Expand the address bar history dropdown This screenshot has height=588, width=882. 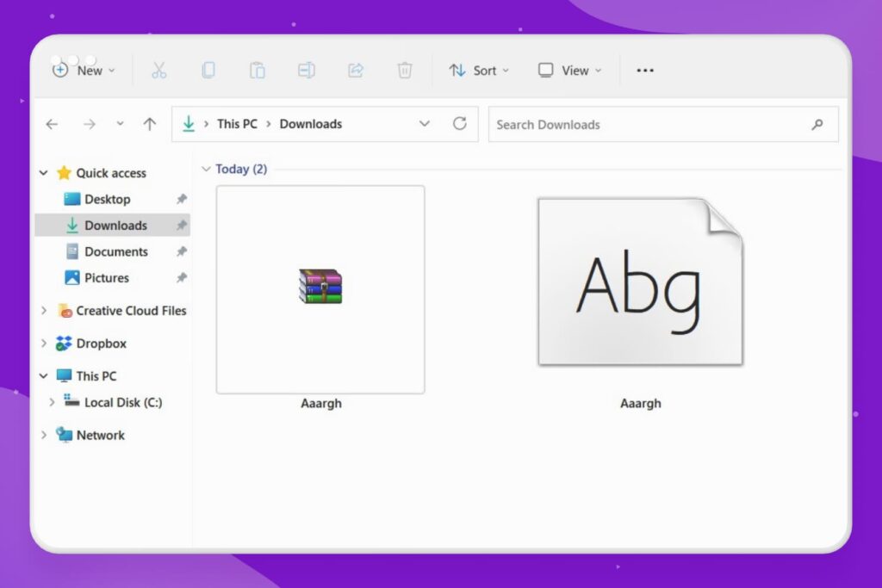[x=424, y=124]
